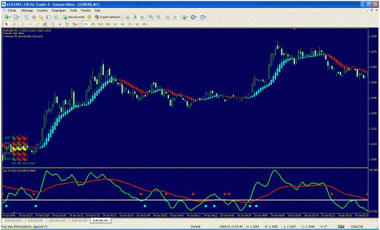Screen dimensions: 380x230
Task: Open the Fenetre menu
Action: [86, 10]
